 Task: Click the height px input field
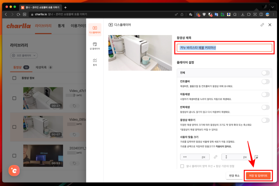pyautogui.click(x=236, y=157)
